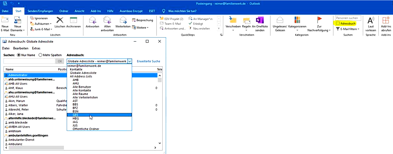Create a new e-mail with Neue E-Mail

(x=5, y=24)
